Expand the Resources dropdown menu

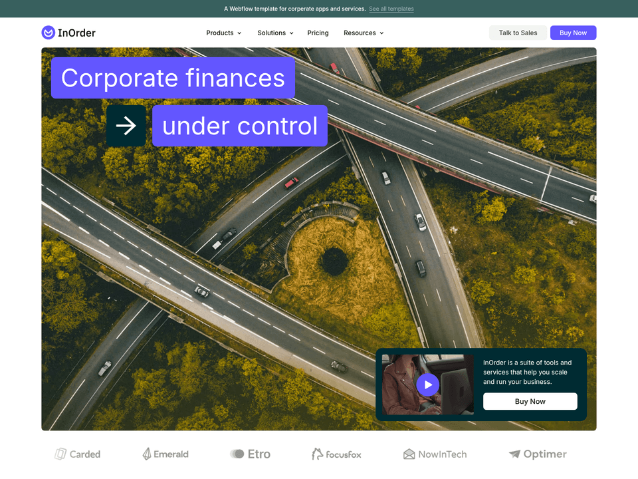pyautogui.click(x=364, y=33)
